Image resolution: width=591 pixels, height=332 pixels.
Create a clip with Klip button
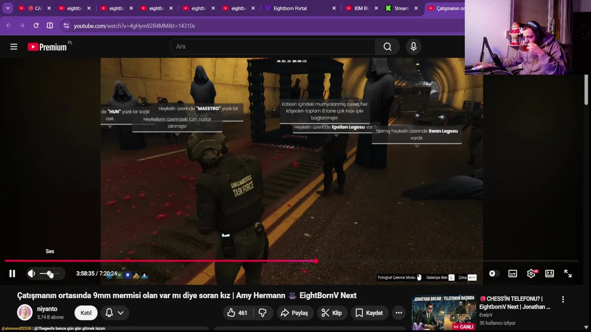(x=332, y=313)
